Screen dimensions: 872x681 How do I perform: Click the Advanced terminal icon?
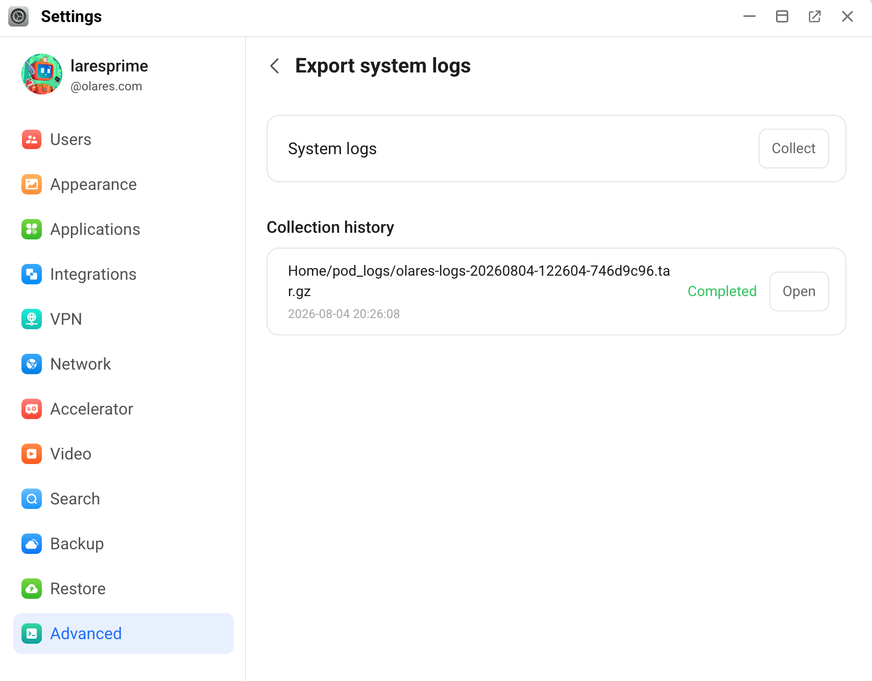pyautogui.click(x=32, y=634)
